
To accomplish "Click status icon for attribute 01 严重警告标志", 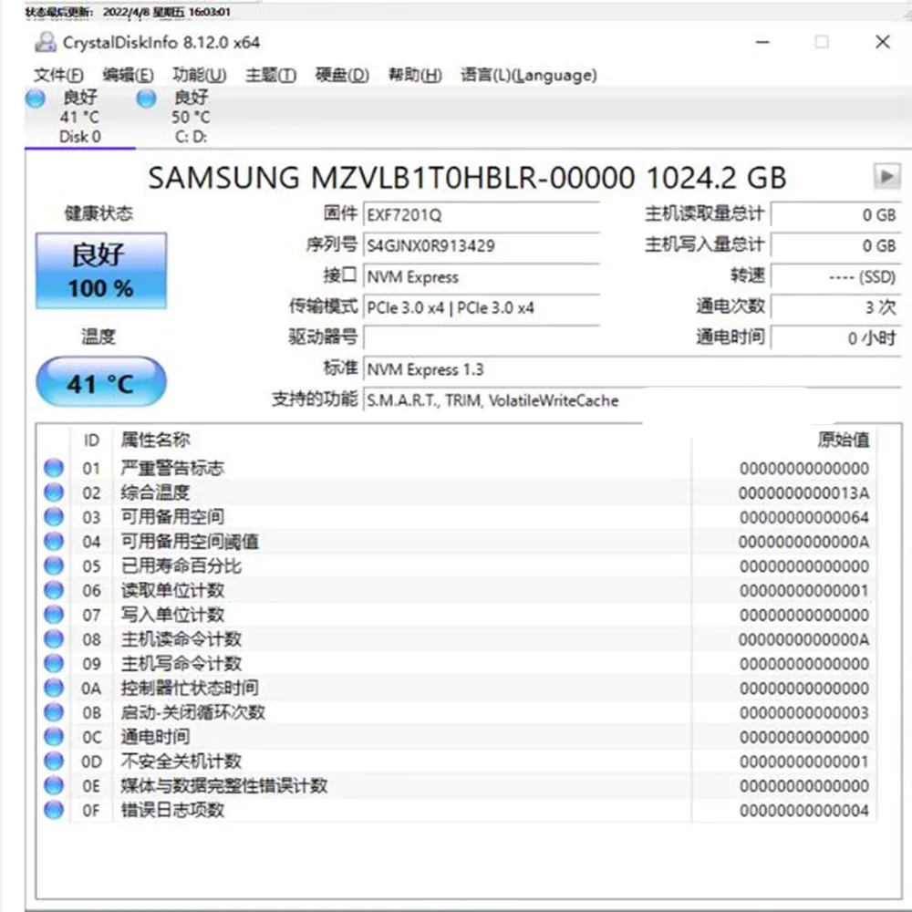I will pos(54,468).
